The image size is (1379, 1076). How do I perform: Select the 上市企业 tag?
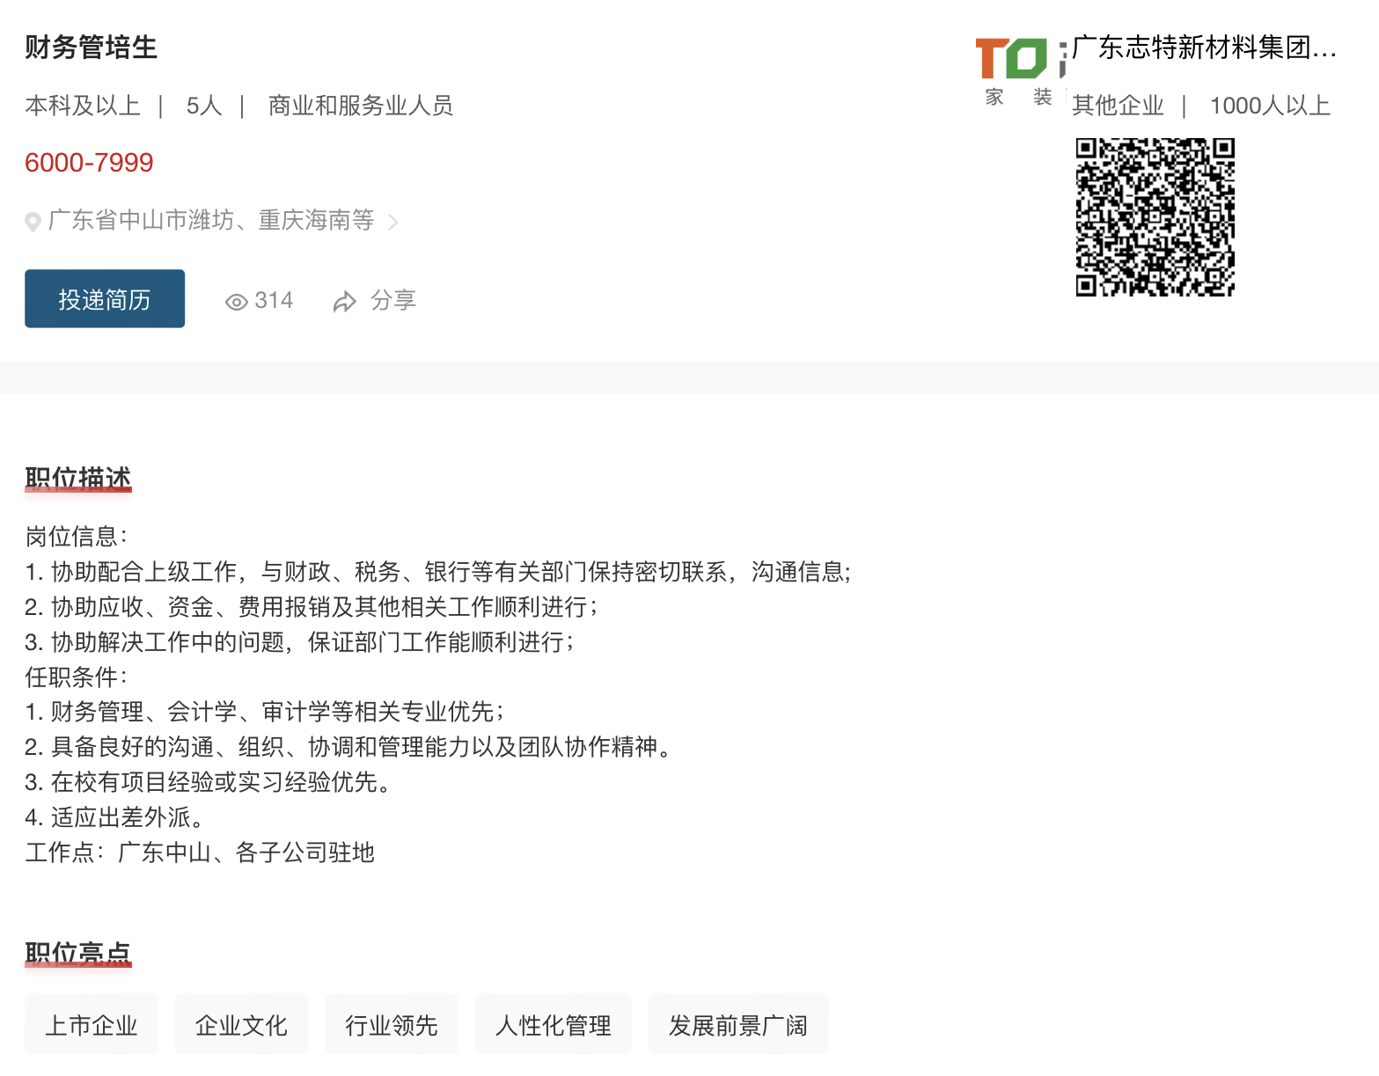tap(92, 1025)
